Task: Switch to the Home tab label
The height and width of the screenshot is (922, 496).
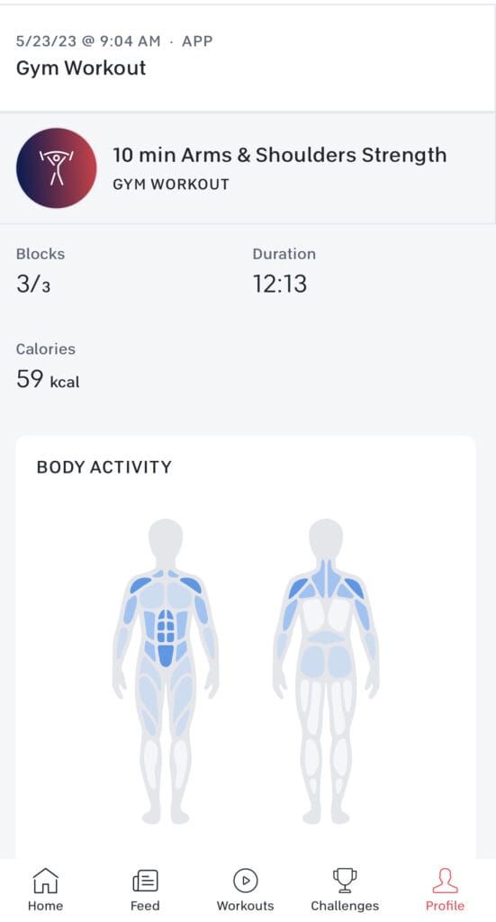Action: pyautogui.click(x=45, y=906)
